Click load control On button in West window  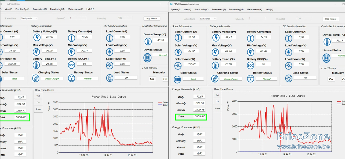pos(152,79)
